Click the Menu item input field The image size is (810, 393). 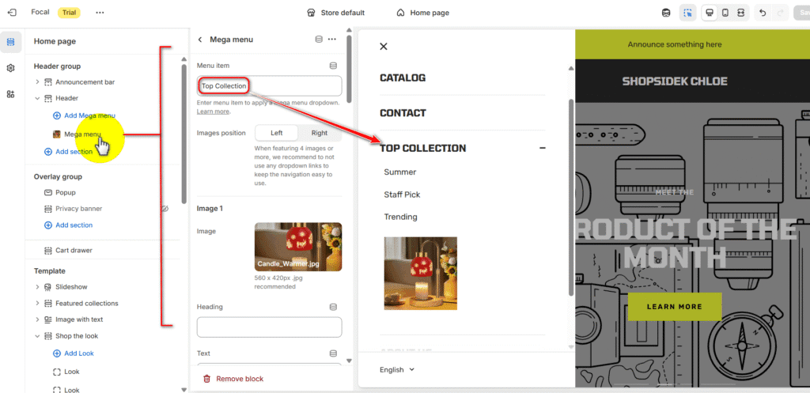coord(269,85)
